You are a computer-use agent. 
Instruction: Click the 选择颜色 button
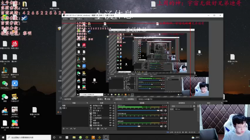tap(130, 99)
